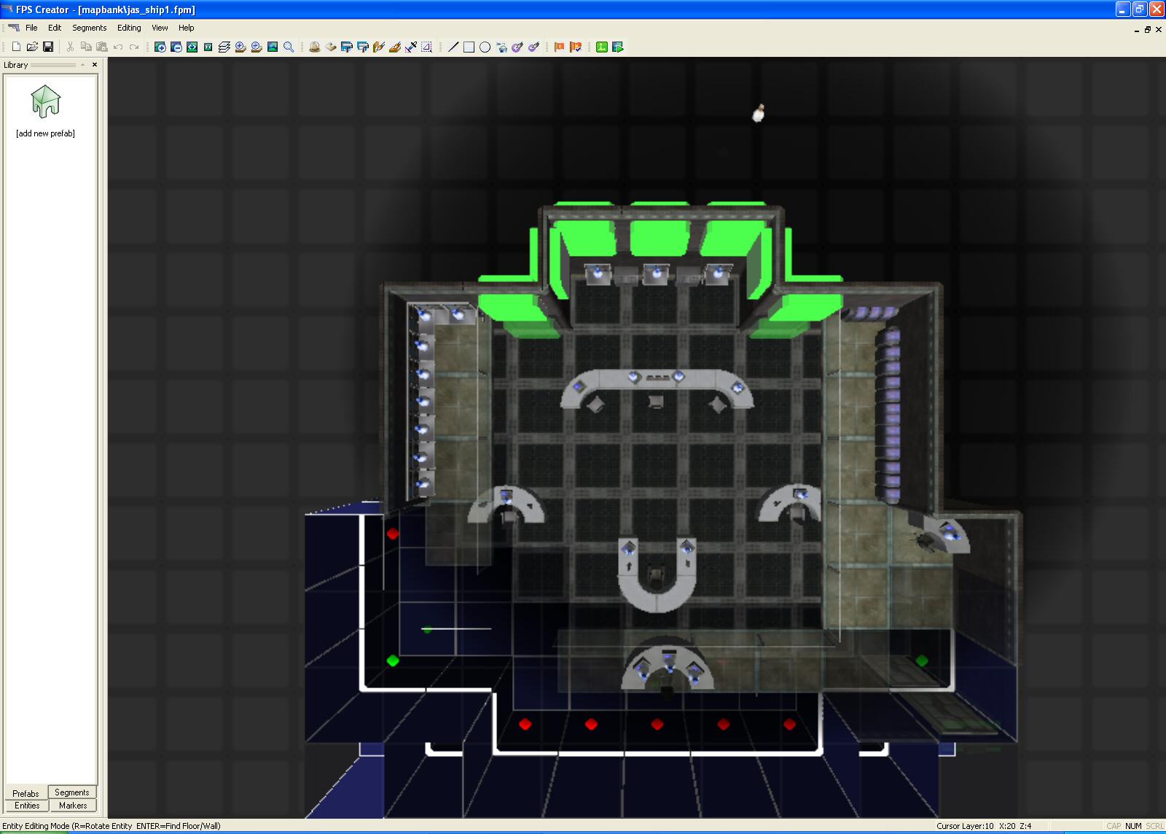The width and height of the screenshot is (1166, 834).
Task: Open a map with the folder icon
Action: (32, 47)
